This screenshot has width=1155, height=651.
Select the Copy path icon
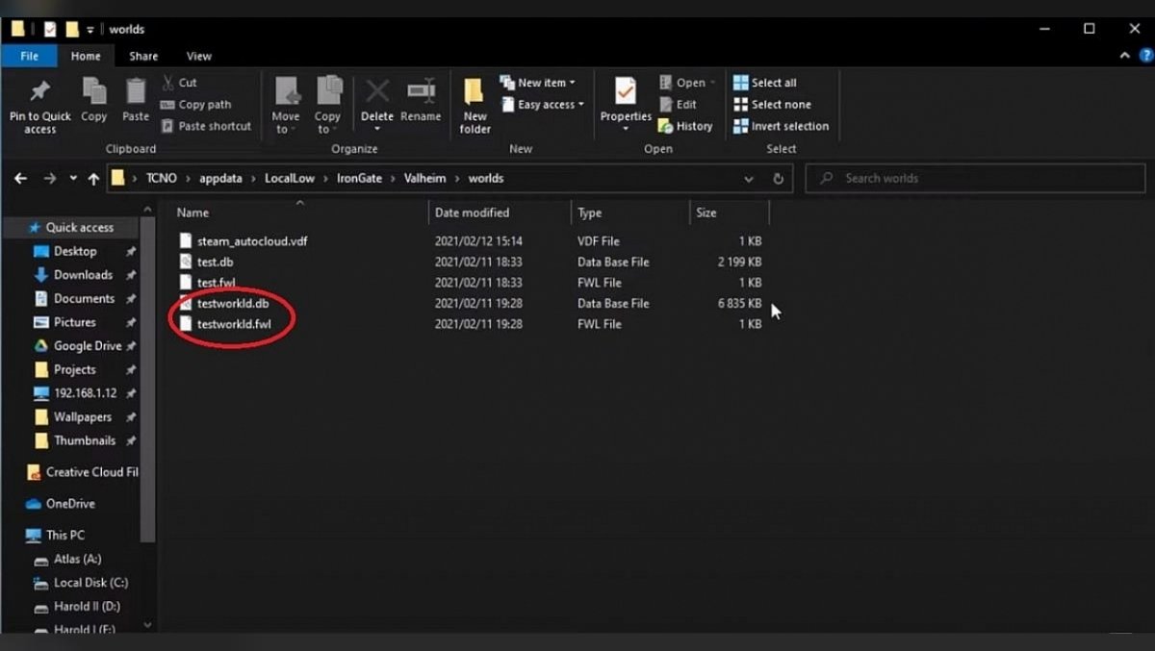(x=169, y=105)
